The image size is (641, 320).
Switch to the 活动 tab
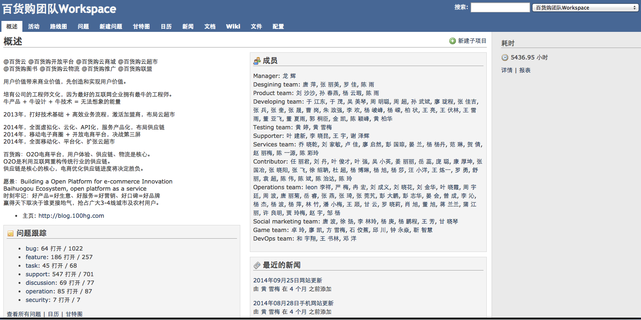click(x=34, y=27)
